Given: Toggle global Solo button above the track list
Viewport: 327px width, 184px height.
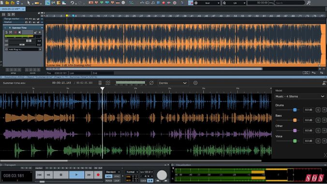Looking at the screenshot, I should pos(9,15).
